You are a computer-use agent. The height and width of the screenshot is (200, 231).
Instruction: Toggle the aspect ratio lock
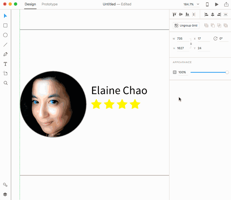191,43
